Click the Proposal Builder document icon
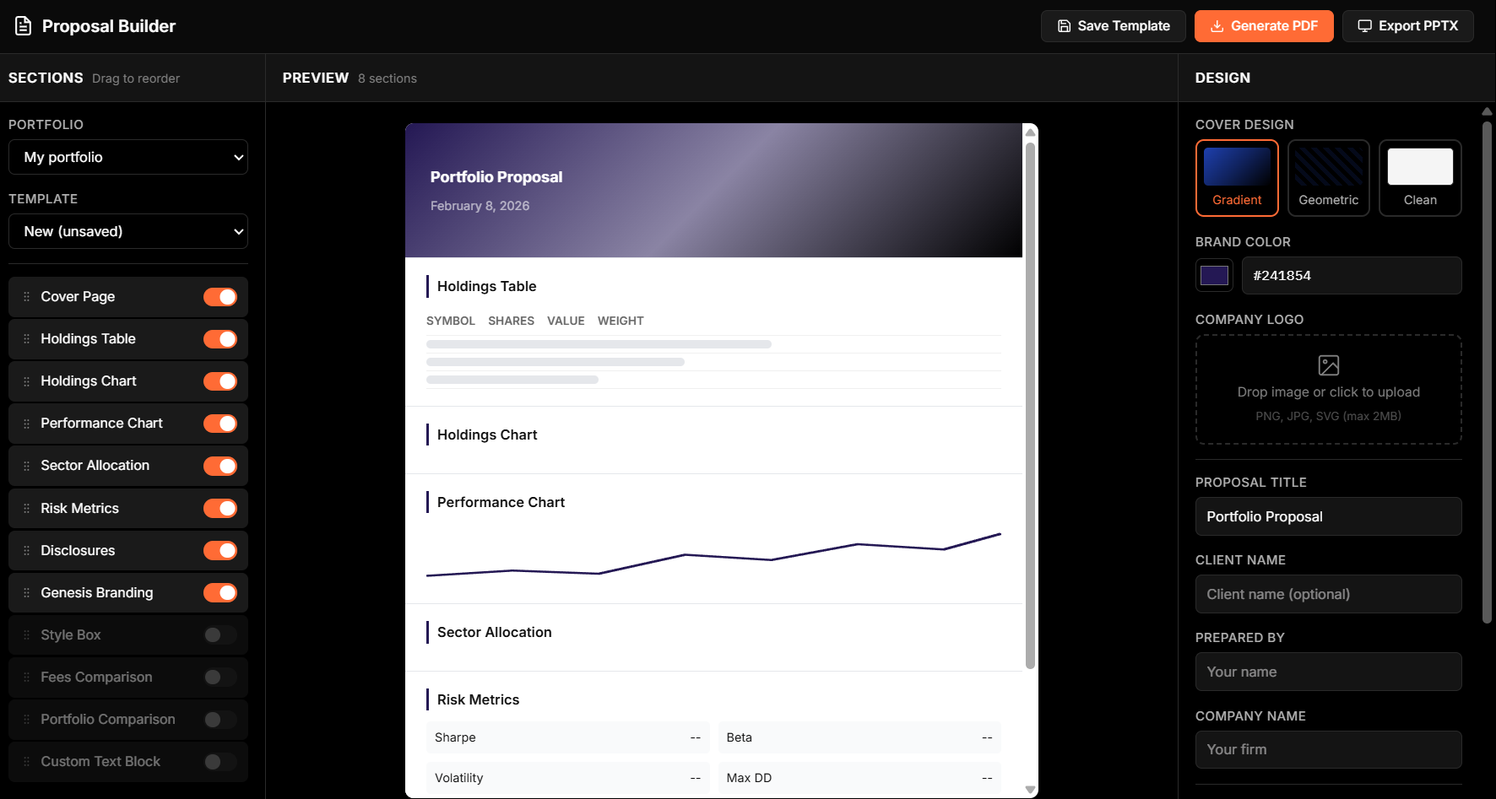Screen dimensions: 1496x799 point(23,25)
